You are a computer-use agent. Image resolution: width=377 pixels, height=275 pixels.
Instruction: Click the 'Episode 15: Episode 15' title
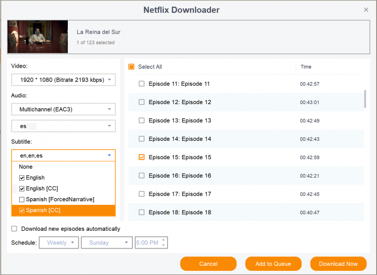180,157
